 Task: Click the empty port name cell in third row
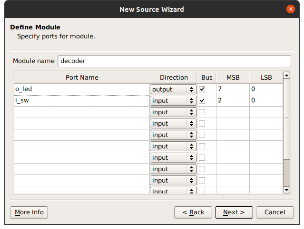click(82, 112)
